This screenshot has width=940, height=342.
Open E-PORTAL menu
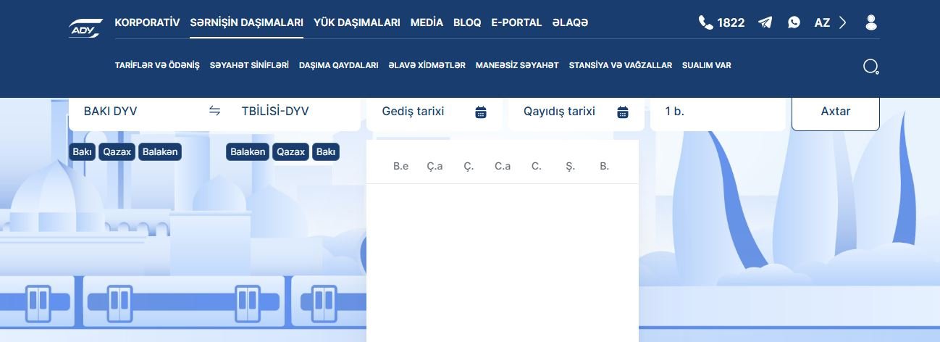516,22
